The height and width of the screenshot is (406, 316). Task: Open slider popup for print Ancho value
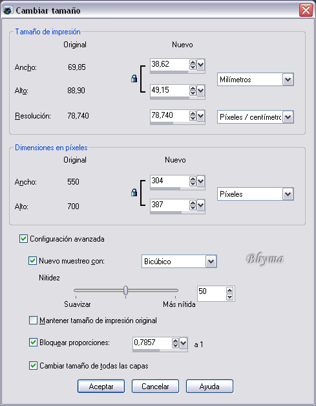(x=201, y=65)
